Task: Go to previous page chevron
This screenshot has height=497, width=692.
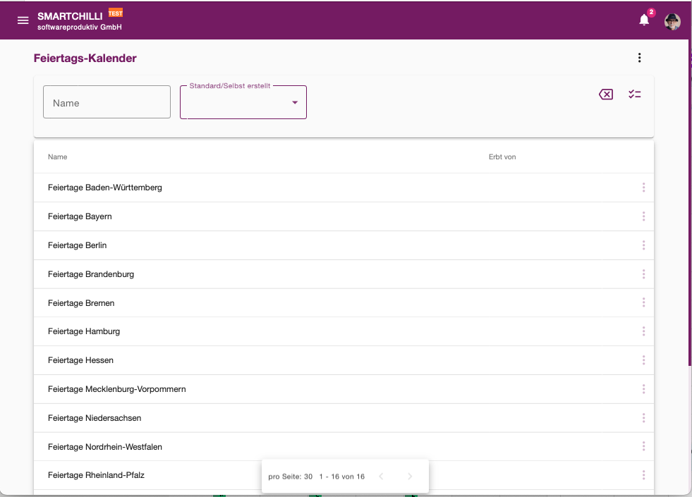Action: (381, 477)
